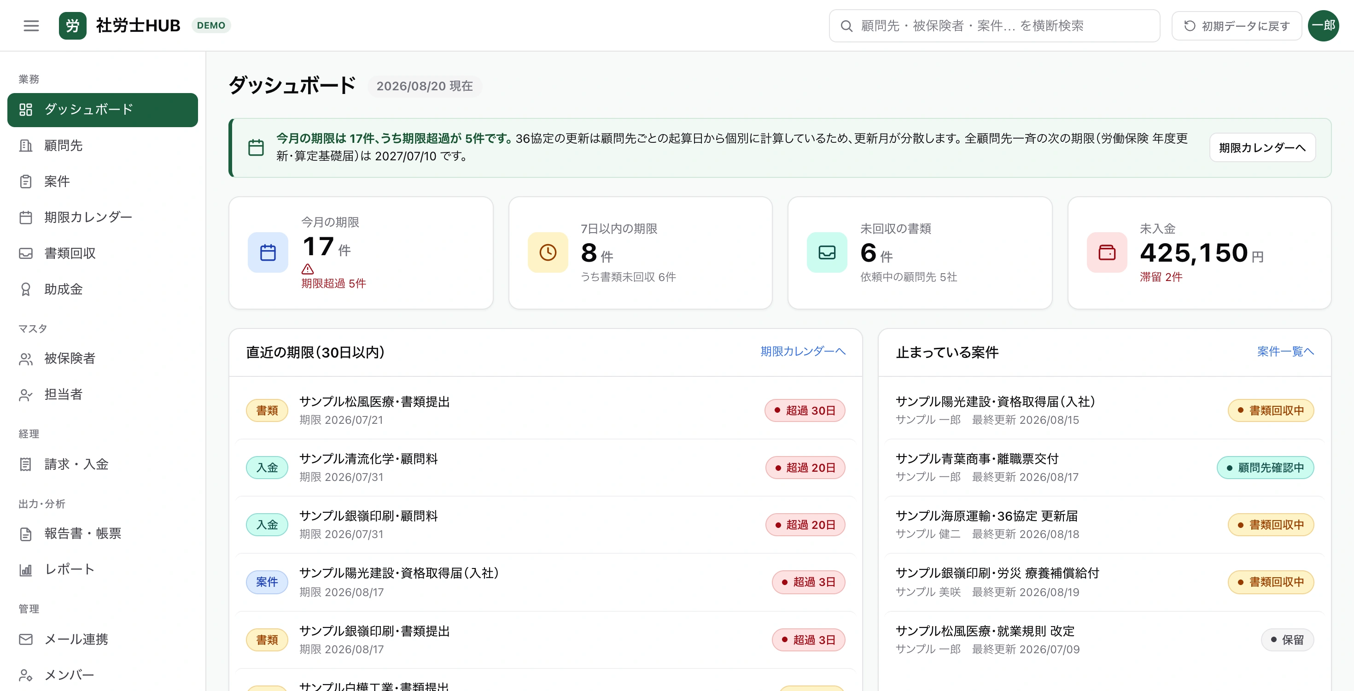This screenshot has height=691, width=1354.
Task: Click the 被保険者 people icon in sidebar
Action: coord(26,359)
